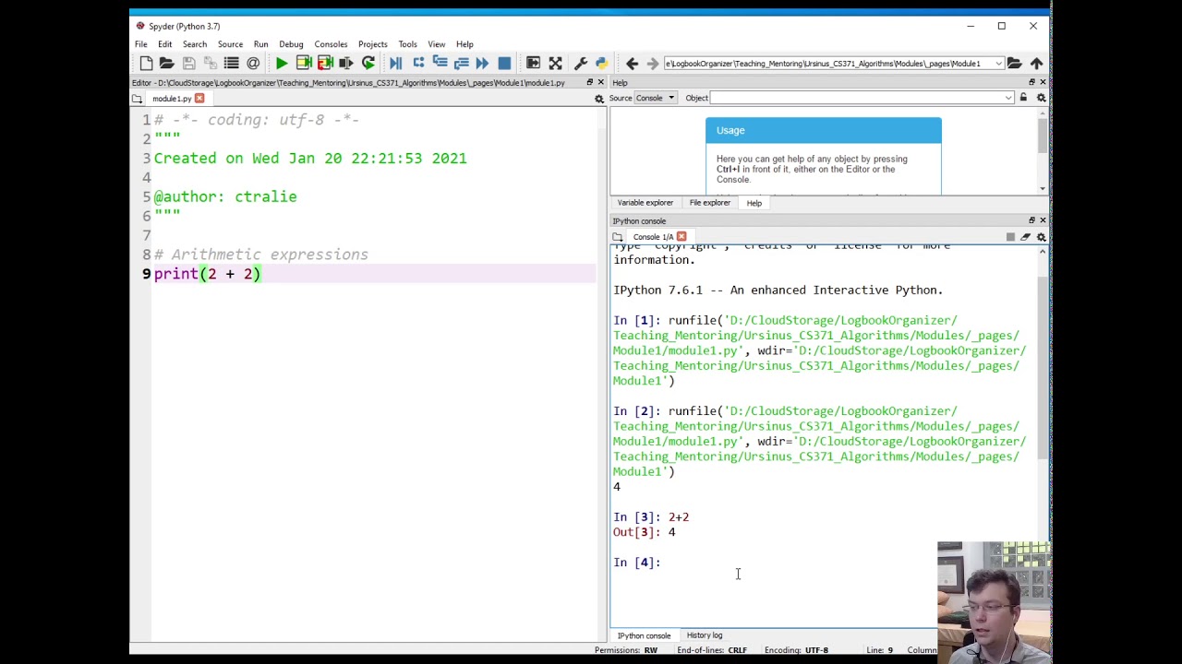Image resolution: width=1182 pixels, height=664 pixels.
Task: Open a file with the folder icon
Action: [166, 63]
